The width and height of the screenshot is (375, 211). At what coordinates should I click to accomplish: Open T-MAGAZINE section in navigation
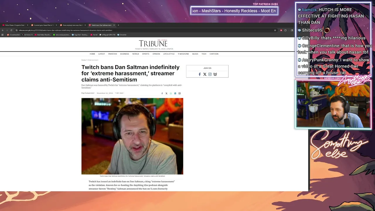point(183,54)
